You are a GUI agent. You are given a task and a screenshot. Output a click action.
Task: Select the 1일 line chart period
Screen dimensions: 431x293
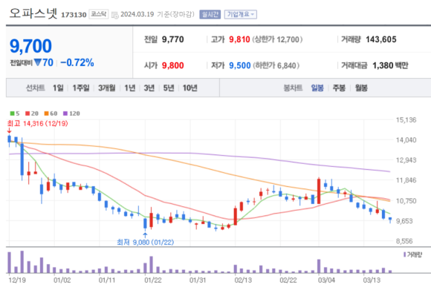click(x=58, y=88)
